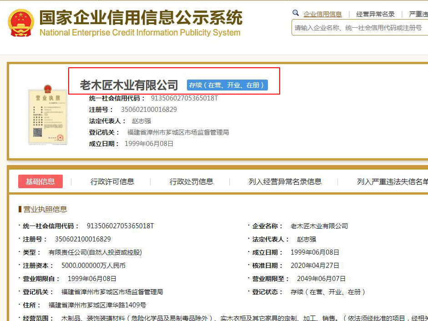Open the 列入严重违法失信名单 tab
Image resolution: width=428 pixels, height=321 pixels.
[392, 181]
